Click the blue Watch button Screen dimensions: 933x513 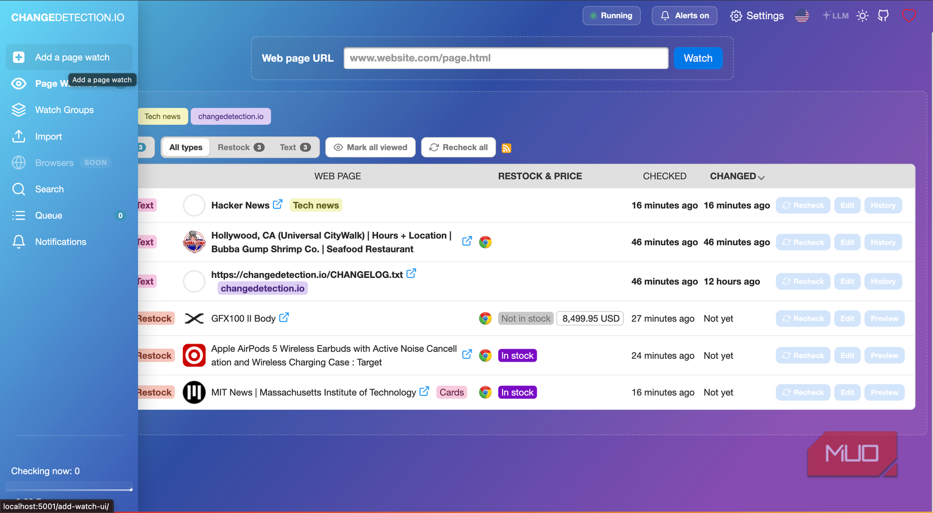tap(698, 58)
